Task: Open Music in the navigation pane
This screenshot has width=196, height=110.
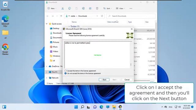Action: [x=54, y=47]
